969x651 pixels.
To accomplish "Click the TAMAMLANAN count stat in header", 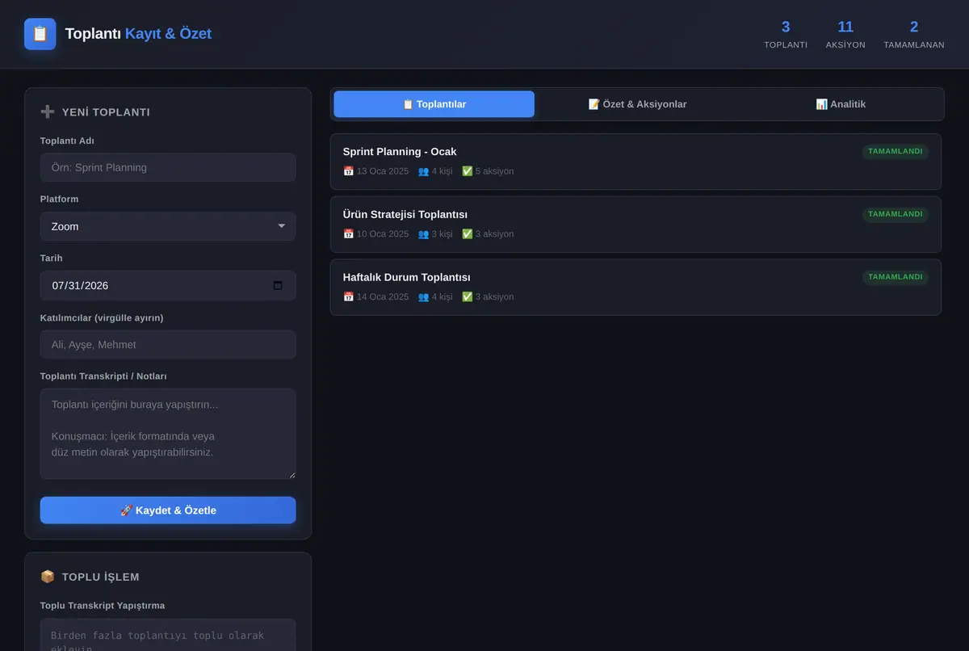I will tap(914, 34).
